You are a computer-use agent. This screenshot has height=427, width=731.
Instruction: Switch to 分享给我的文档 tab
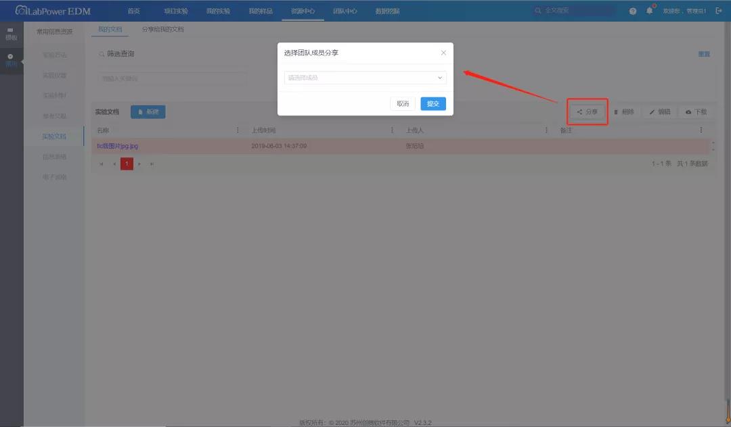(x=162, y=29)
